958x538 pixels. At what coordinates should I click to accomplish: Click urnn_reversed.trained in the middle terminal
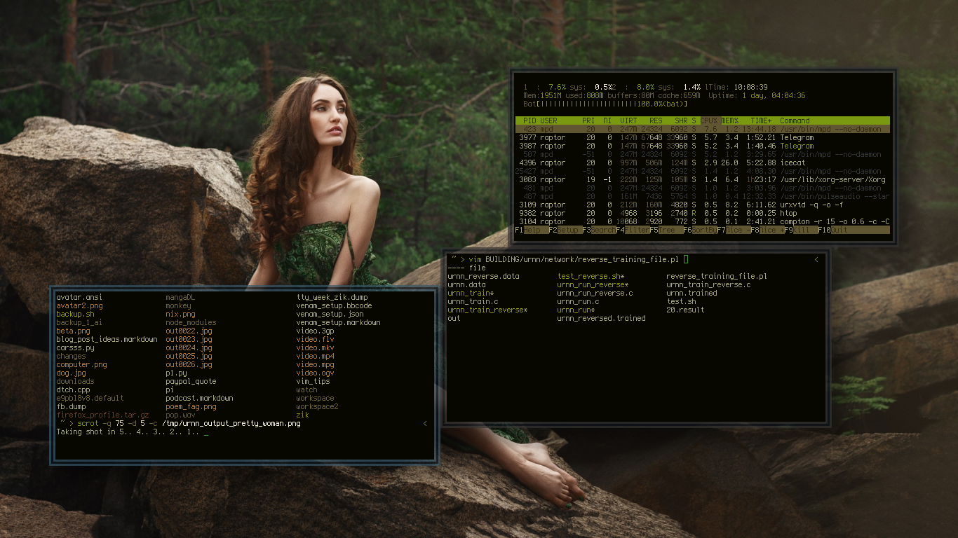click(601, 318)
